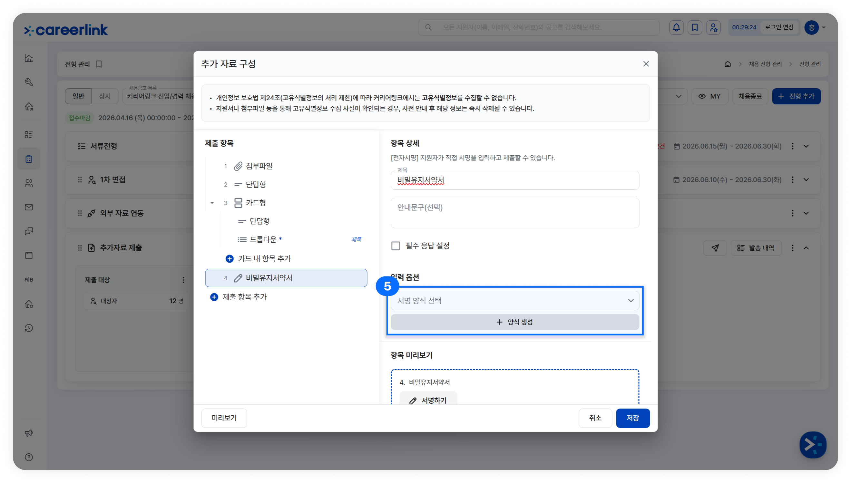
Task: Collapse the 카드형 tree item
Action: (x=212, y=203)
